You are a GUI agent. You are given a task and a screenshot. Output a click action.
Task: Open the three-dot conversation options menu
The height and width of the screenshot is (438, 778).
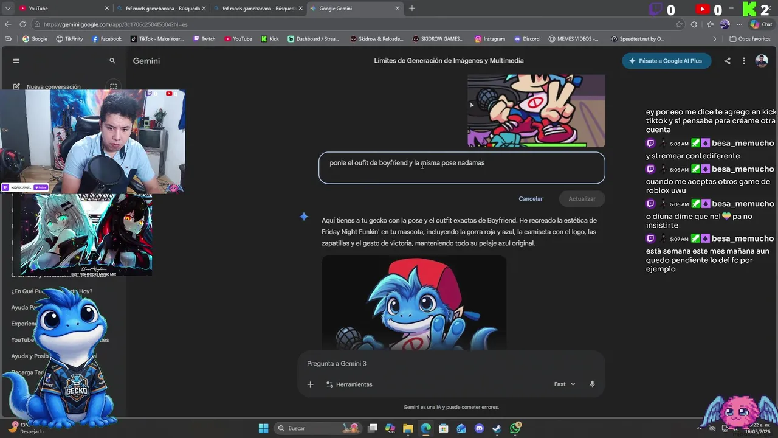(743, 61)
